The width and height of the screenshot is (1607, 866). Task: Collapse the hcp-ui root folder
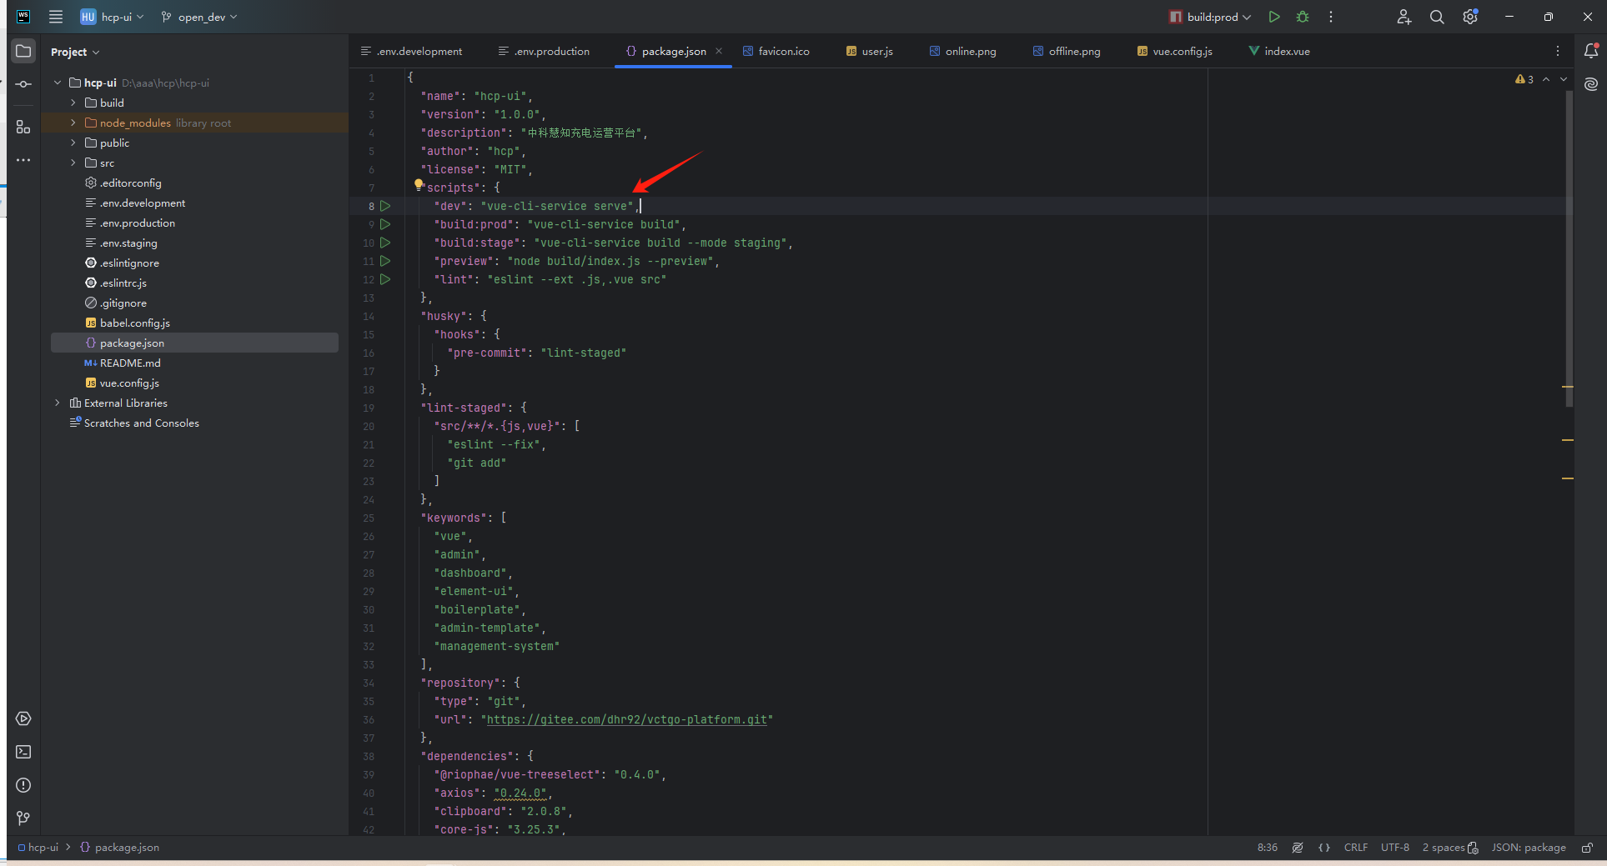click(58, 83)
